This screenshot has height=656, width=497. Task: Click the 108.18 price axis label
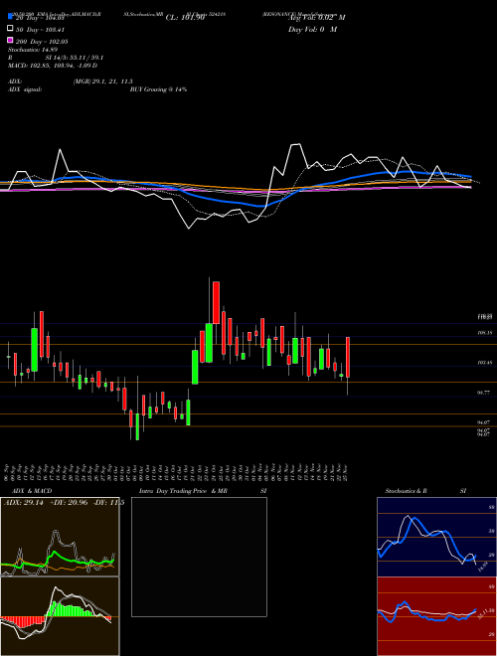click(484, 333)
